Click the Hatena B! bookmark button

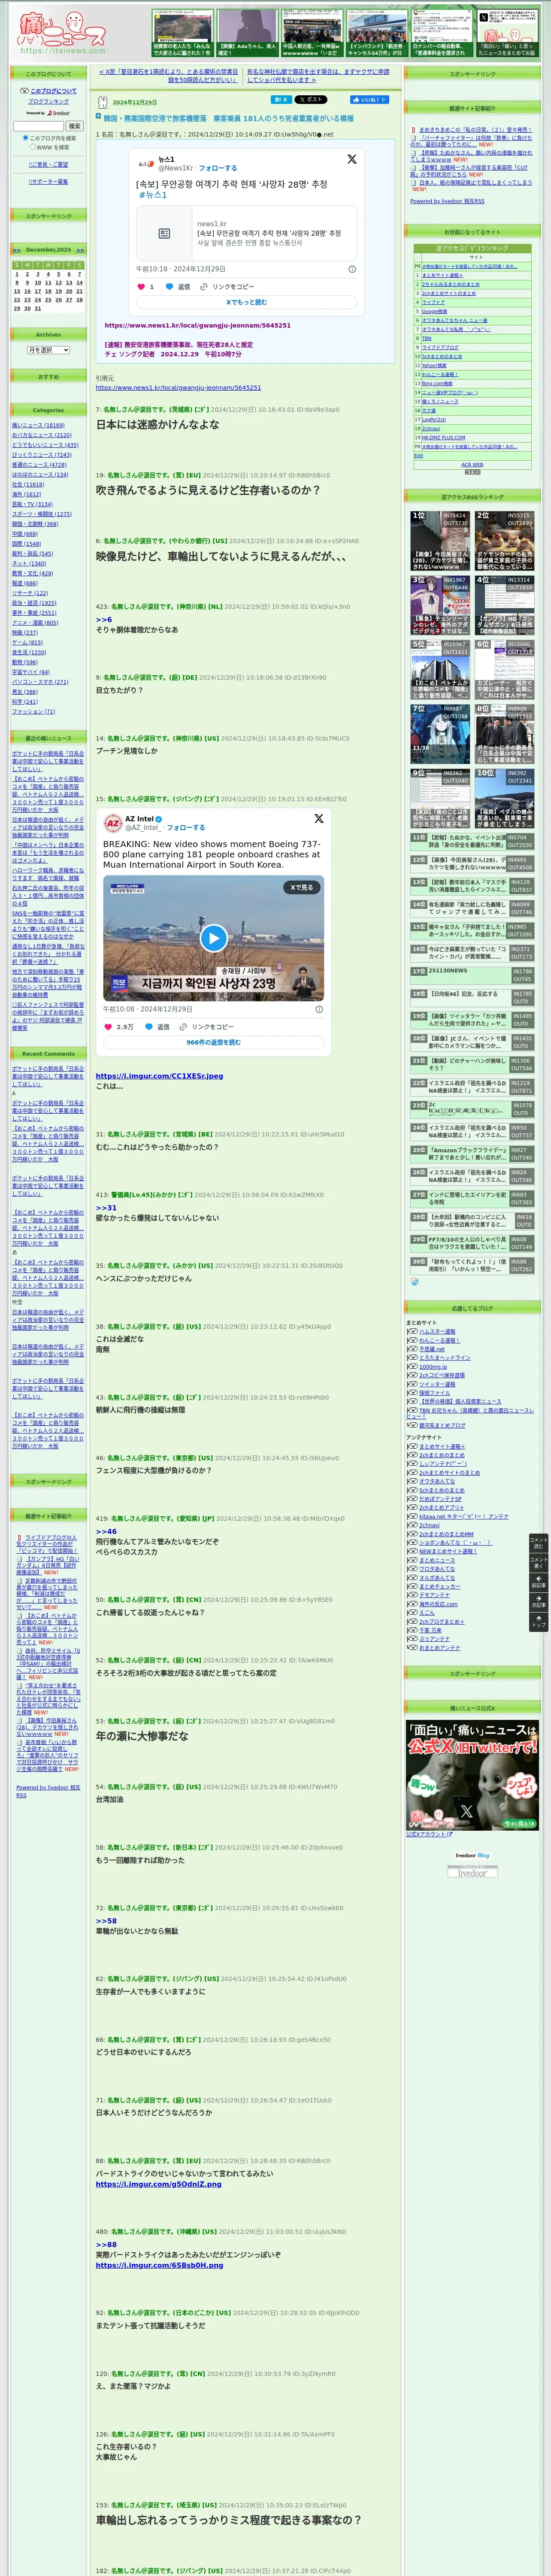coord(281,100)
